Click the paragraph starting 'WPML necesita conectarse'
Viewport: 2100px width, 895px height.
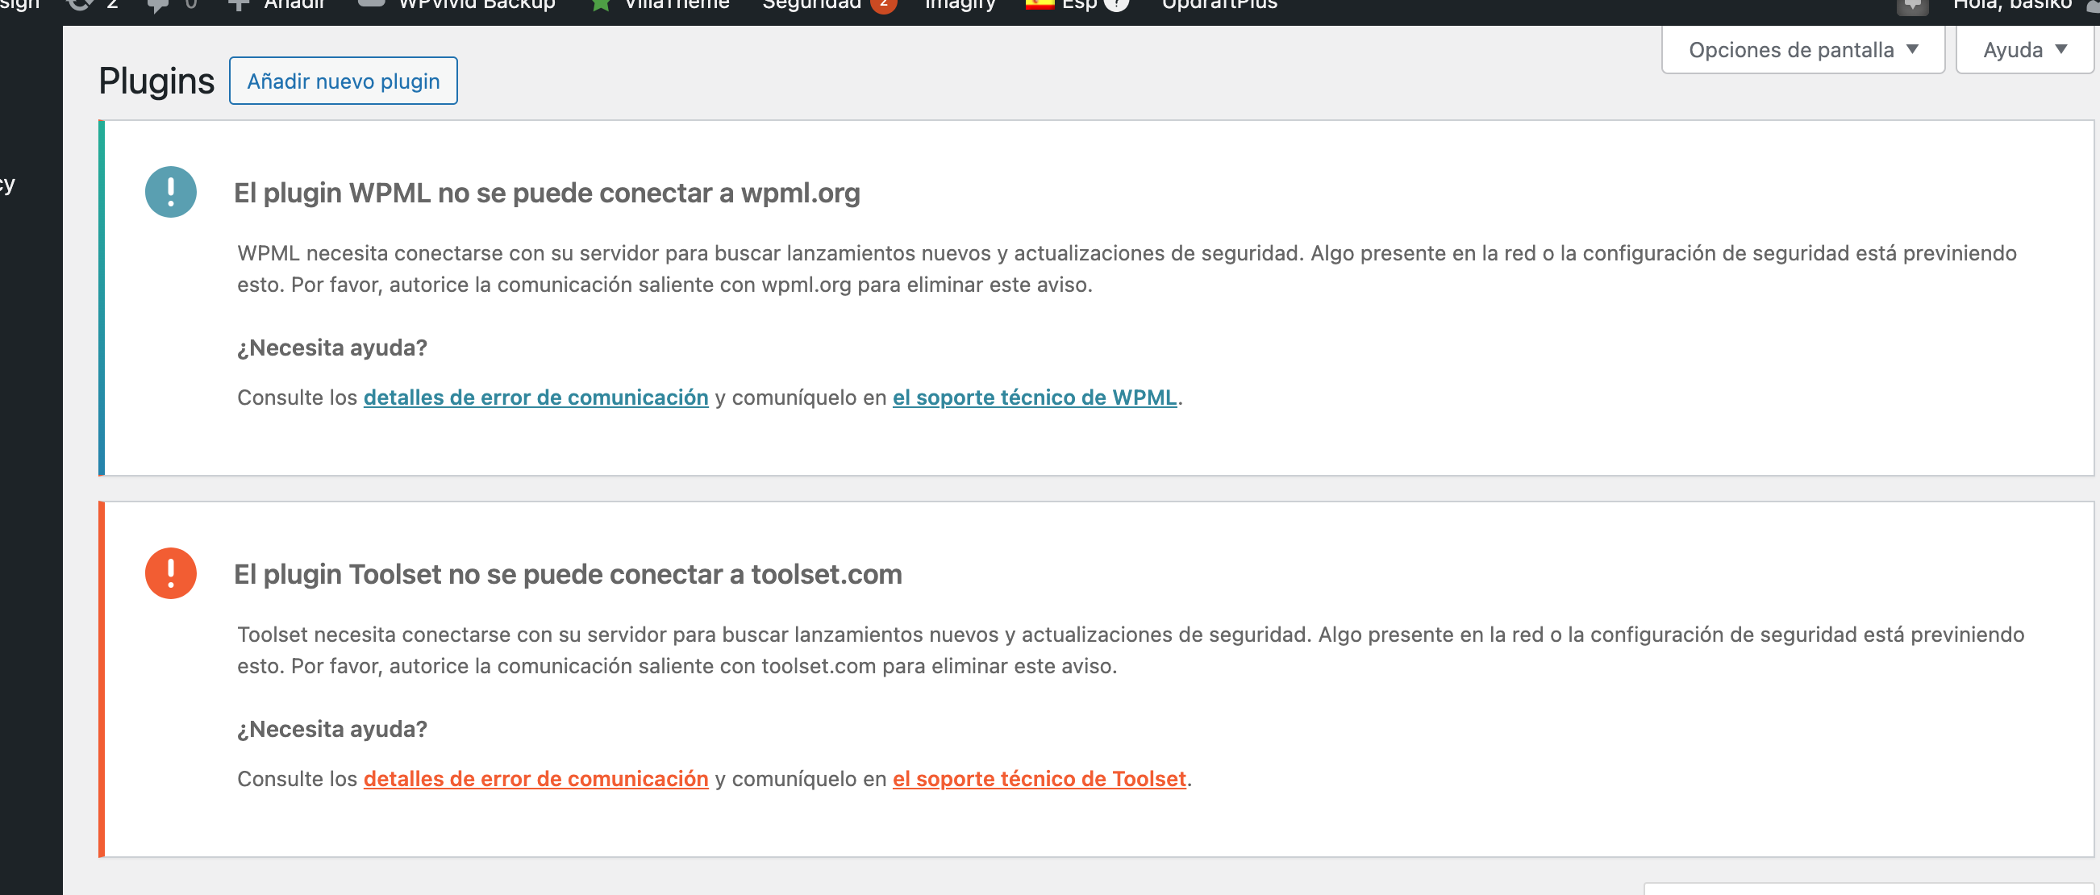point(1127,269)
